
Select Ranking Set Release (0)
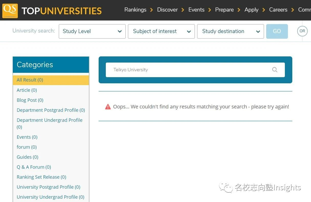click(42, 177)
